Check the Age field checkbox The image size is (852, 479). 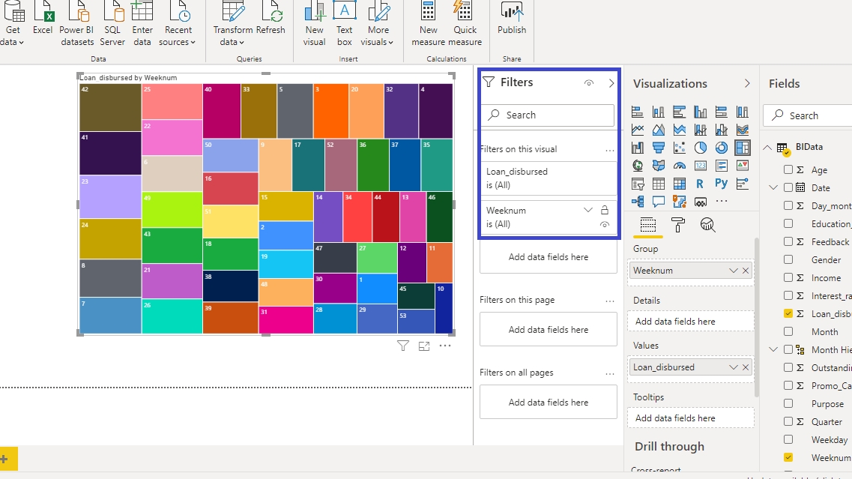coord(788,170)
